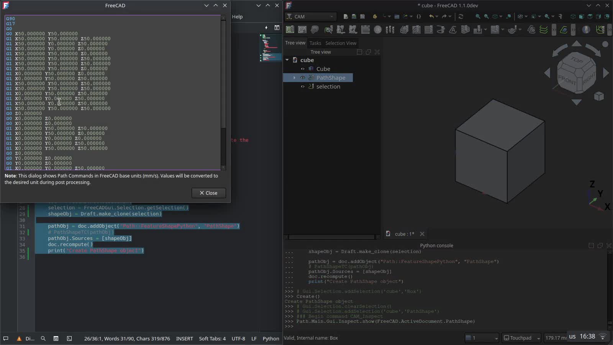Hide PathShape using its eye icon
This screenshot has height=345, width=613.
point(303,78)
